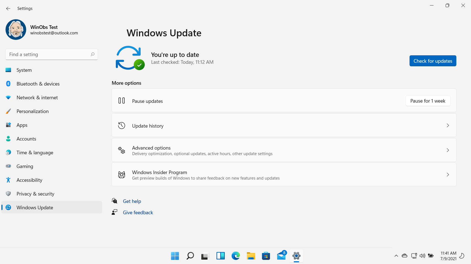Image resolution: width=471 pixels, height=264 pixels.
Task: Click the Check for updates button
Action: tap(432, 61)
